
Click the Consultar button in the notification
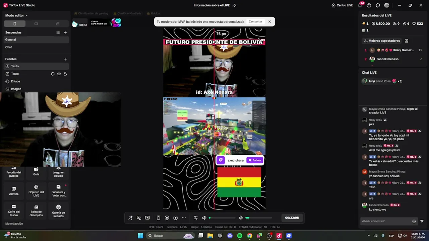point(255,21)
